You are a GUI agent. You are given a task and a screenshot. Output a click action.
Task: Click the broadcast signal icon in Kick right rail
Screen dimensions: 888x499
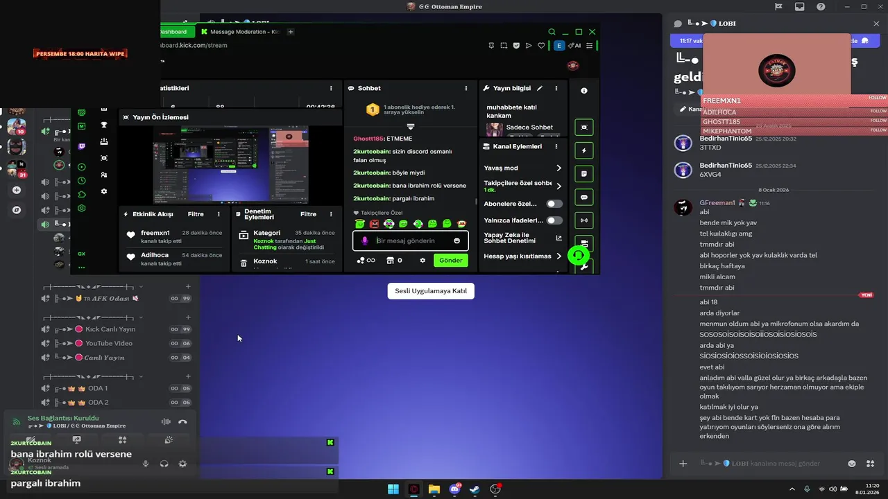[x=584, y=220]
